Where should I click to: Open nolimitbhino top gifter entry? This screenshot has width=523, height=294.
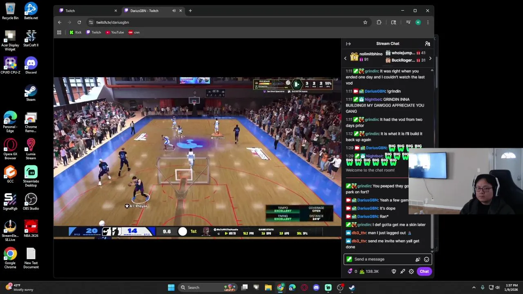[366, 56]
